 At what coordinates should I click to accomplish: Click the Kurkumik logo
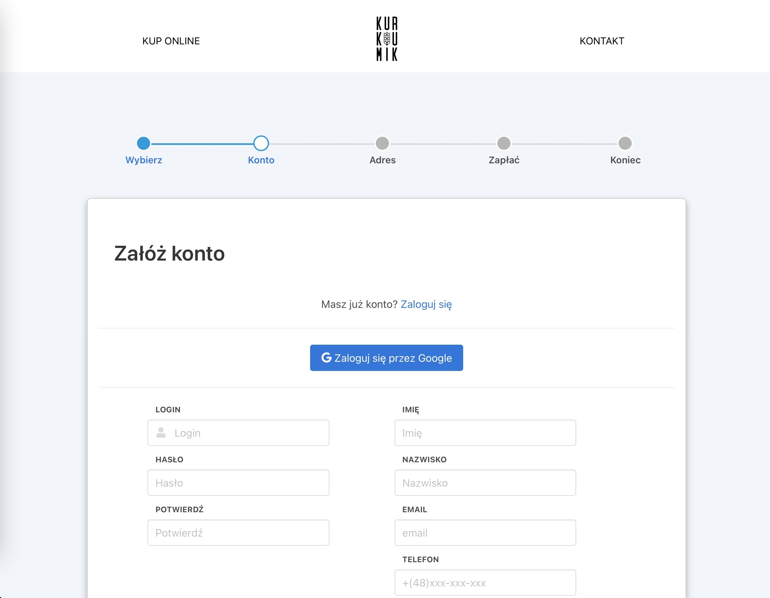[x=386, y=39]
